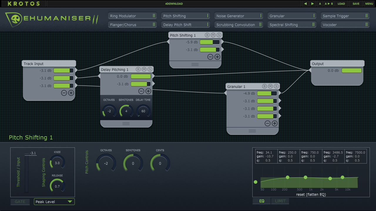Click the Pitch Controls OCTAVES knob
Screen dimensions: 376x211
coord(106,163)
